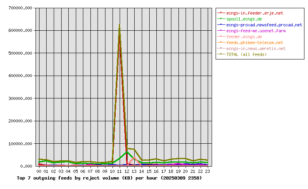Click the 700000.000 y-axis label
308x189 pixels.
coord(20,8)
